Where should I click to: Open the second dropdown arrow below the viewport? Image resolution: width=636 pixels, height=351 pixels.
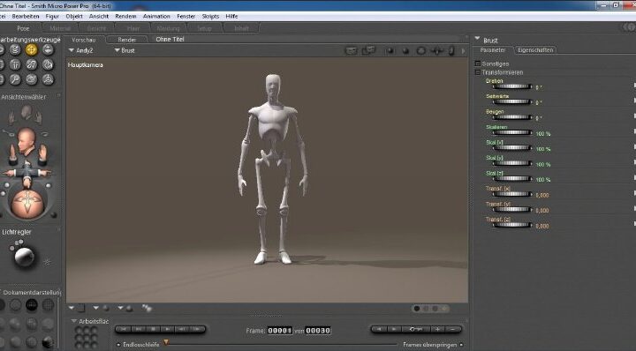95,308
